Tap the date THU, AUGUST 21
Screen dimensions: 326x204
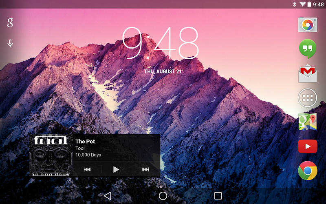163,72
